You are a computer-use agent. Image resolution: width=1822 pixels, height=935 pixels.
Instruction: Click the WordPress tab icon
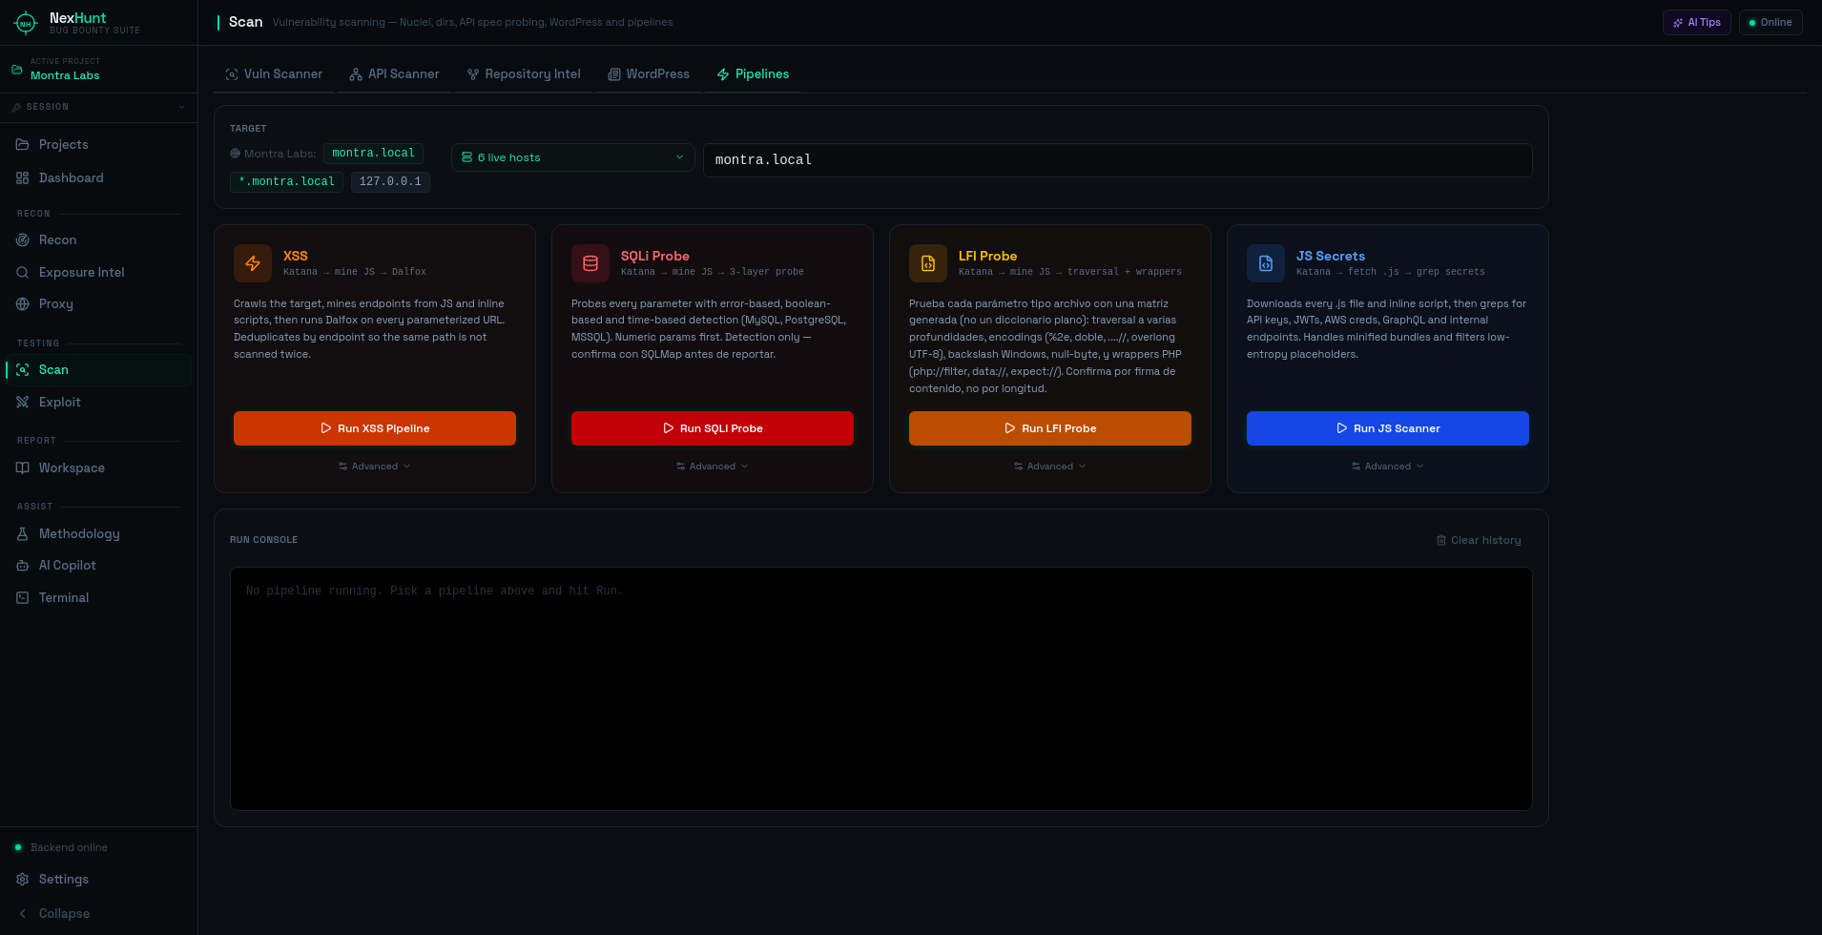click(x=614, y=74)
